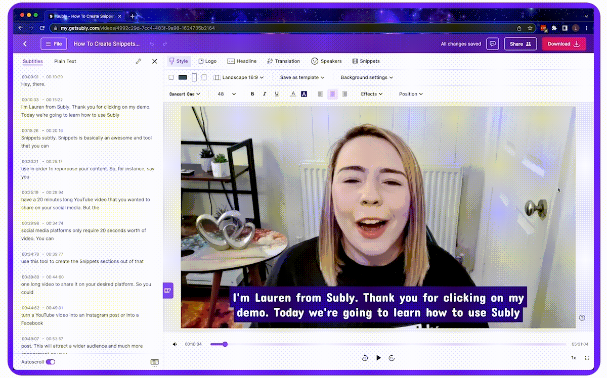607x378 pixels.
Task: Open the Logo tab
Action: point(207,61)
